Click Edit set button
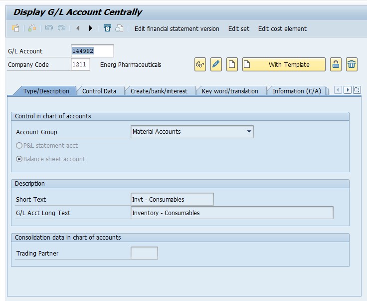367x301 pixels. tap(239, 28)
